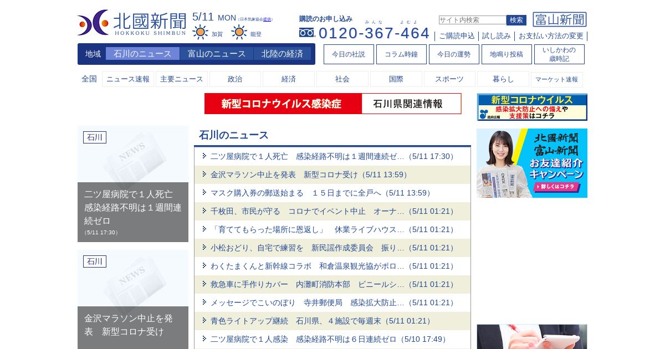Open 二ツ屋病院で1人死亡 headline 5/11 17:30
Screen dimensions: 665x349
point(334,156)
